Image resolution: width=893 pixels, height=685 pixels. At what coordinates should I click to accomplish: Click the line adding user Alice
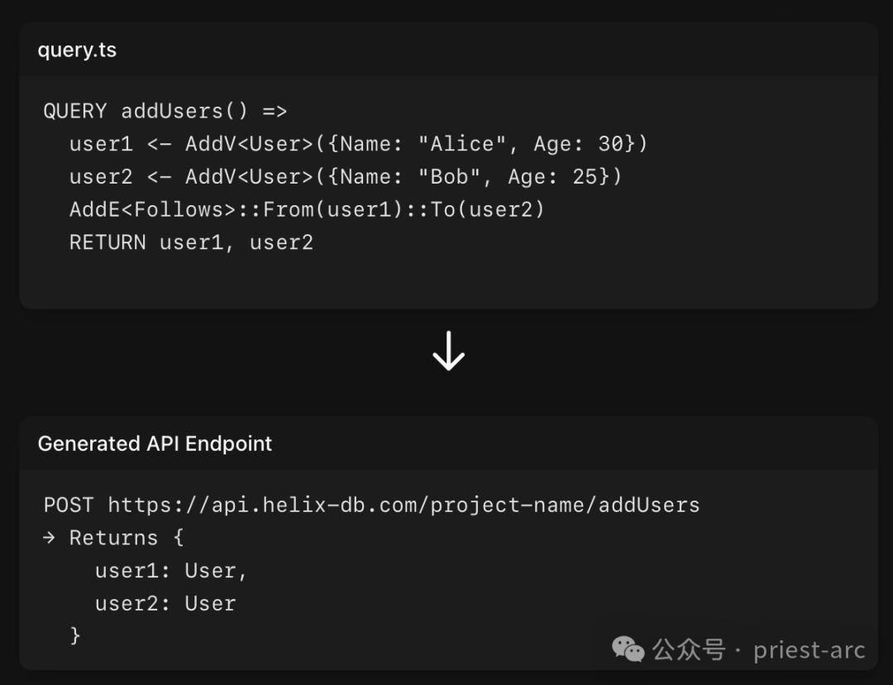click(358, 144)
